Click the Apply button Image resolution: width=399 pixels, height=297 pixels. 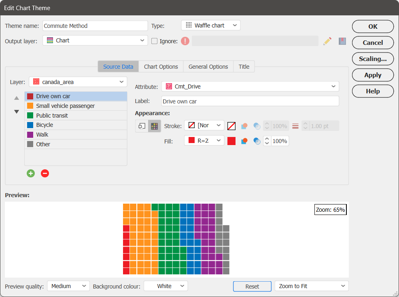pos(373,75)
